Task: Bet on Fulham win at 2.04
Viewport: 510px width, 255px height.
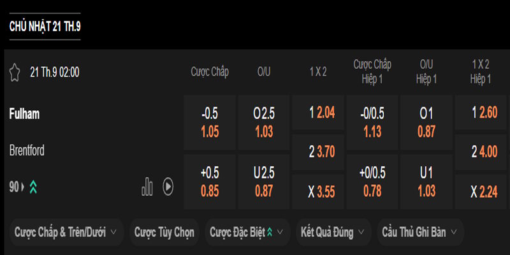Action: tap(317, 113)
